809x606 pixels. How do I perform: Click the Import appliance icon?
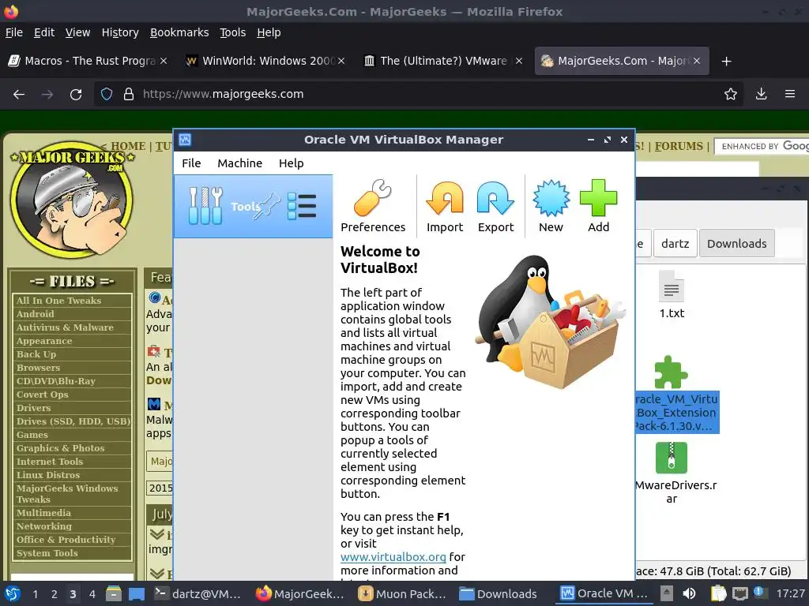pos(444,206)
